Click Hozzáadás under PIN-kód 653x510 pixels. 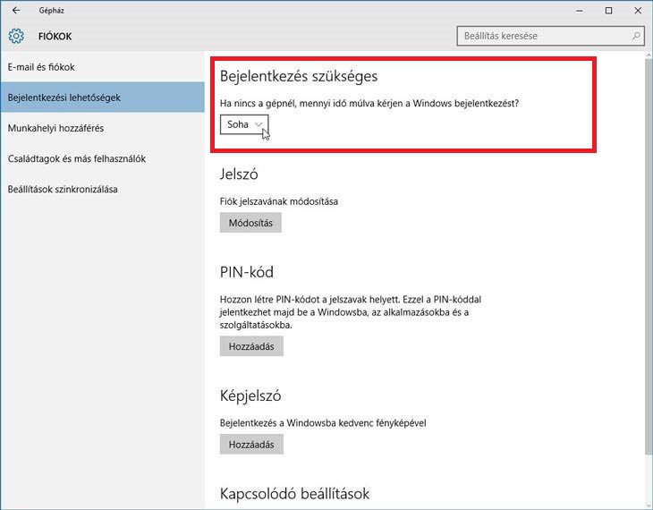coord(251,346)
